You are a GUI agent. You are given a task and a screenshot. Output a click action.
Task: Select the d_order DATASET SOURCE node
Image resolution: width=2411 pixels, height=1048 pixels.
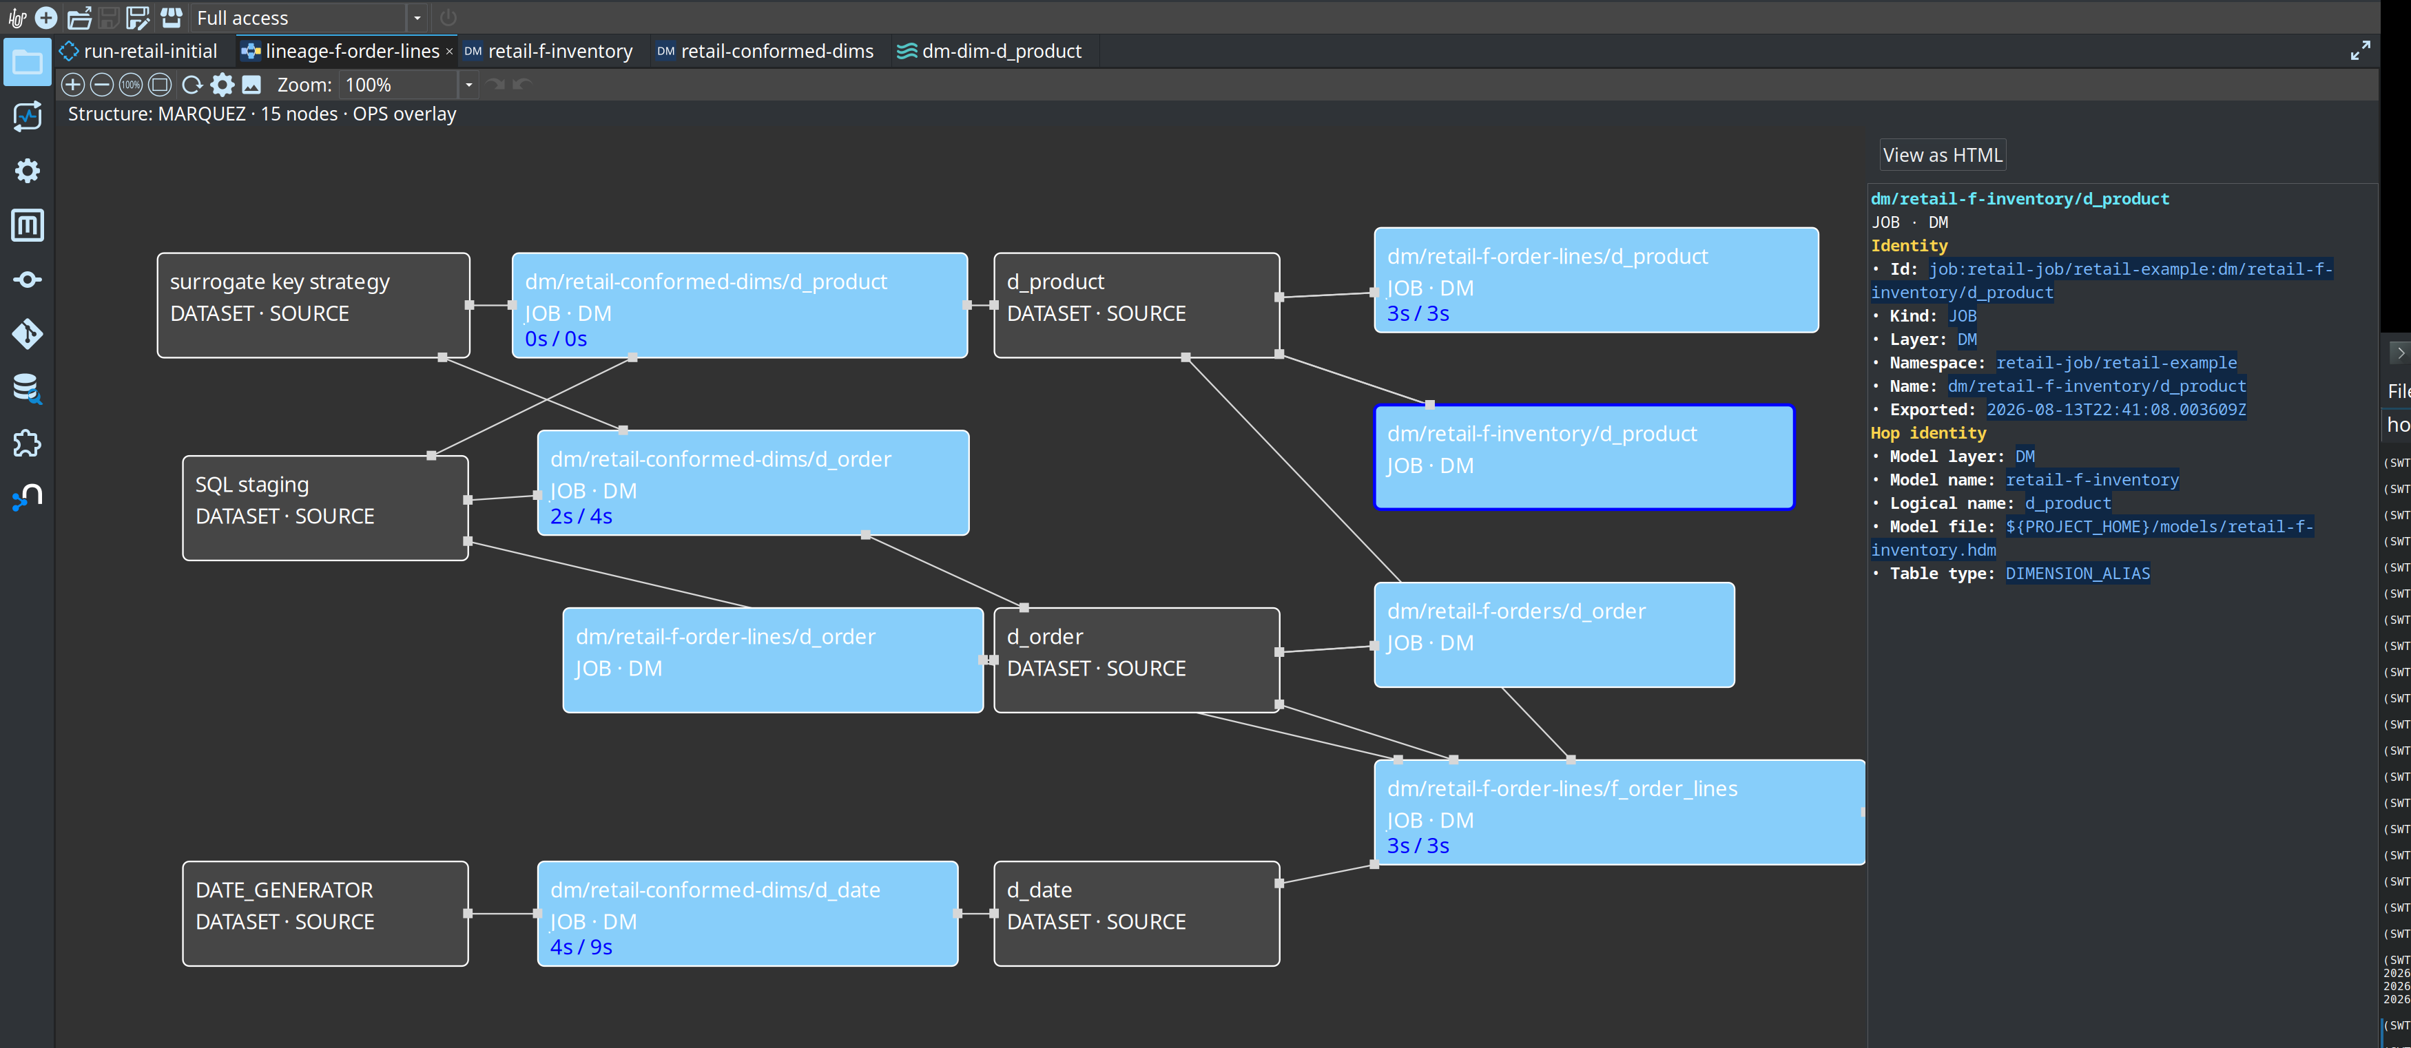pos(1136,660)
